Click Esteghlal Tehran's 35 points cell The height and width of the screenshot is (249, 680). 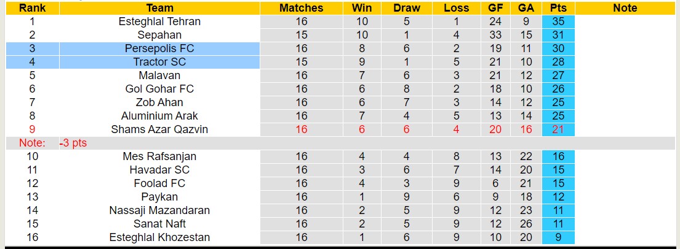tap(559, 21)
